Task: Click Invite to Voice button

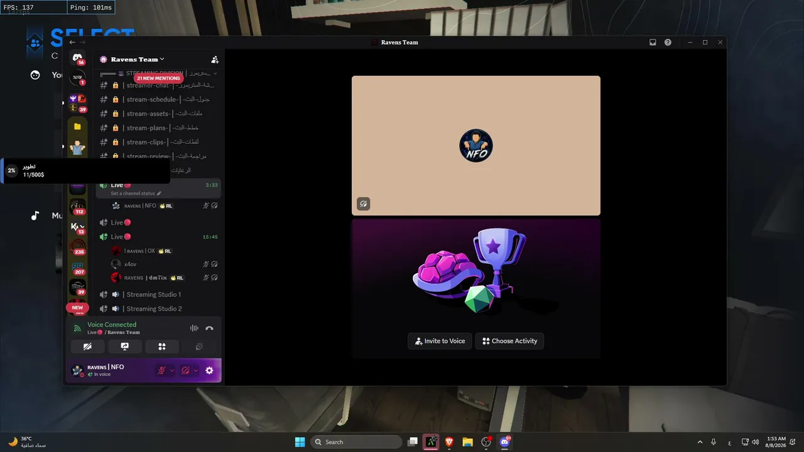Action: pyautogui.click(x=440, y=341)
